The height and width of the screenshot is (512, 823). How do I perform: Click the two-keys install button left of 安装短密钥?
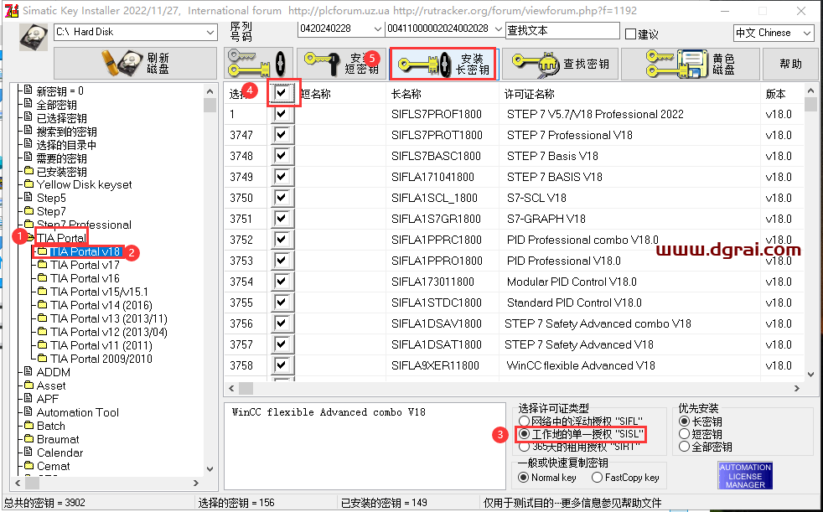tap(258, 63)
